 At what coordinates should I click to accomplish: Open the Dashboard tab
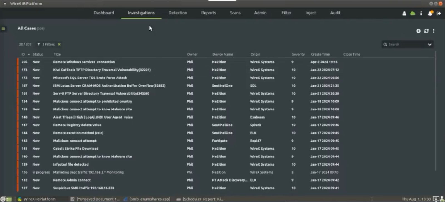click(x=104, y=13)
